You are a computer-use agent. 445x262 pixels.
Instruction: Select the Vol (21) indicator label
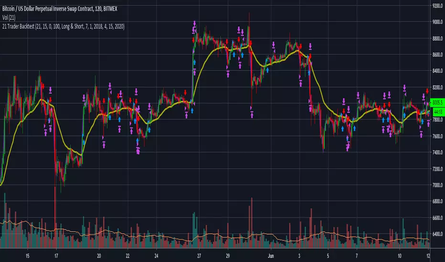[x=9, y=18]
